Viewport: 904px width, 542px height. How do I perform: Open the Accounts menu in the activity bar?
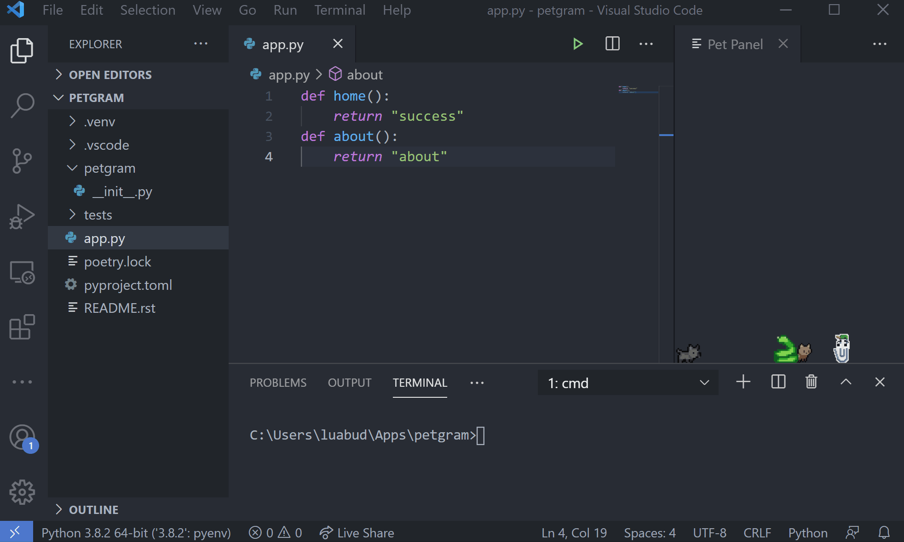click(x=22, y=437)
